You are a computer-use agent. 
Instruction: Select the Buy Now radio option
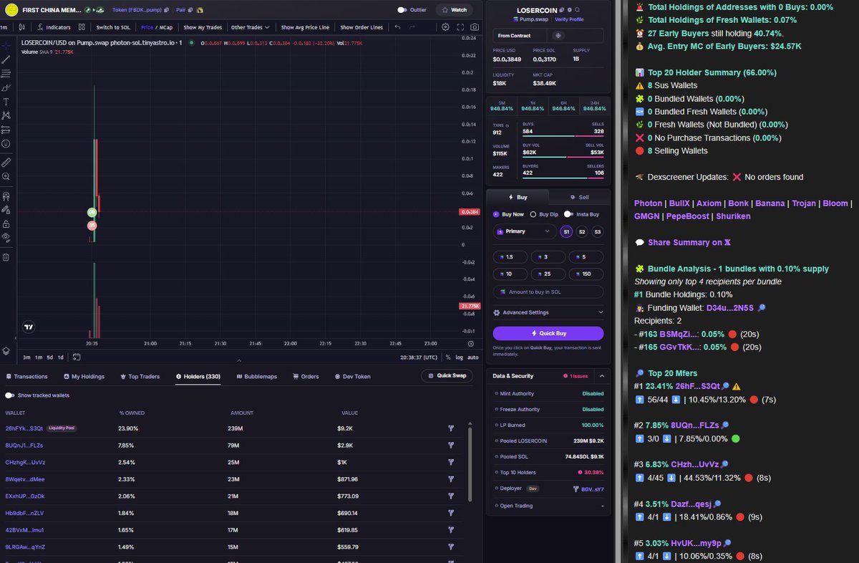pyautogui.click(x=496, y=214)
